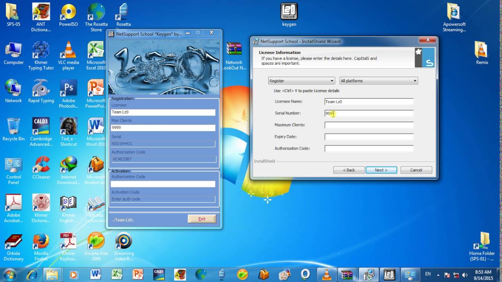Screen dimensions: 502x282
Task: Open the Recycle Bin
Action: click(x=13, y=129)
